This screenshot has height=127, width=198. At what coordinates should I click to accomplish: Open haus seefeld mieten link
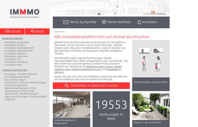click(15, 80)
